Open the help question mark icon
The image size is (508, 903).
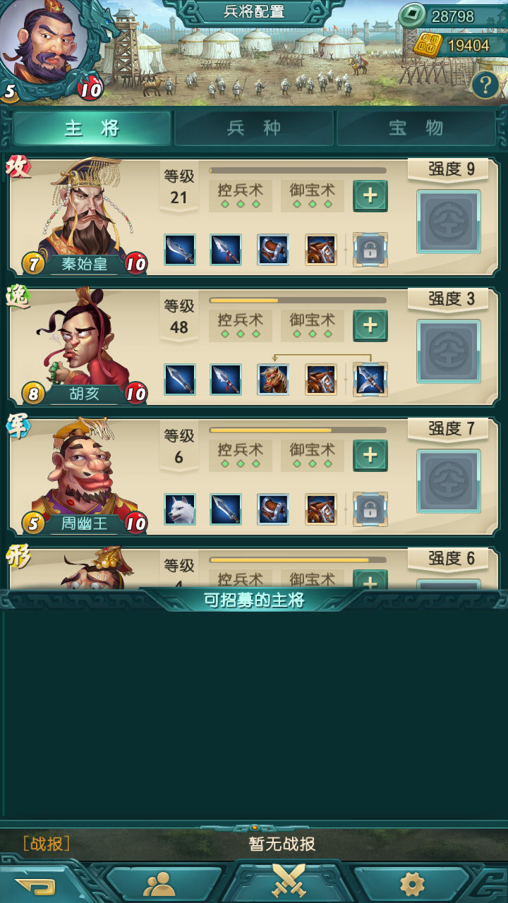tap(485, 85)
